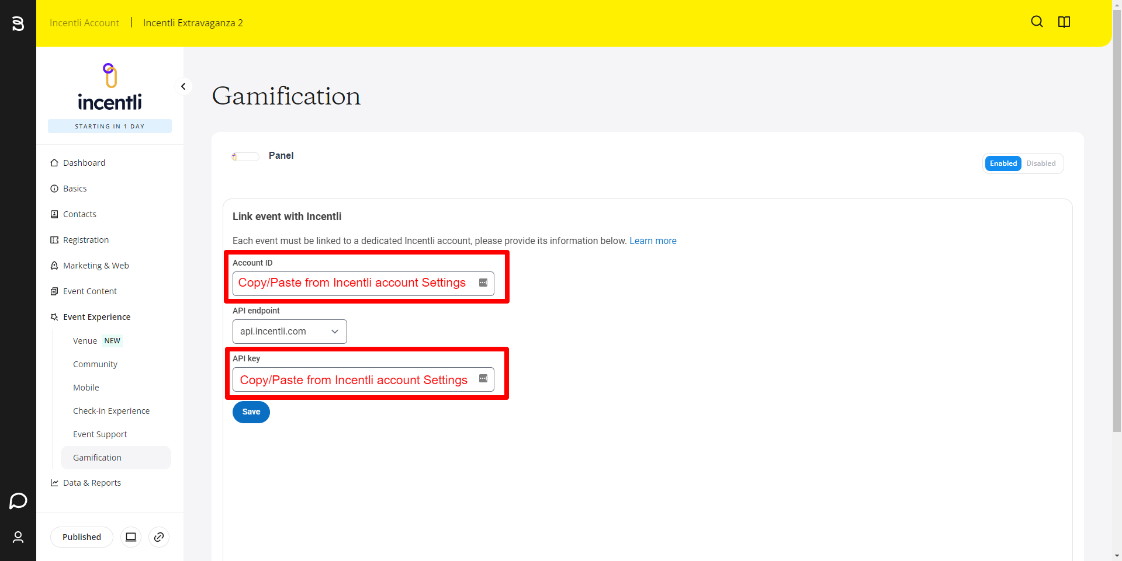This screenshot has height=561, width=1122.
Task: Follow the Learn more link
Action: (x=653, y=241)
